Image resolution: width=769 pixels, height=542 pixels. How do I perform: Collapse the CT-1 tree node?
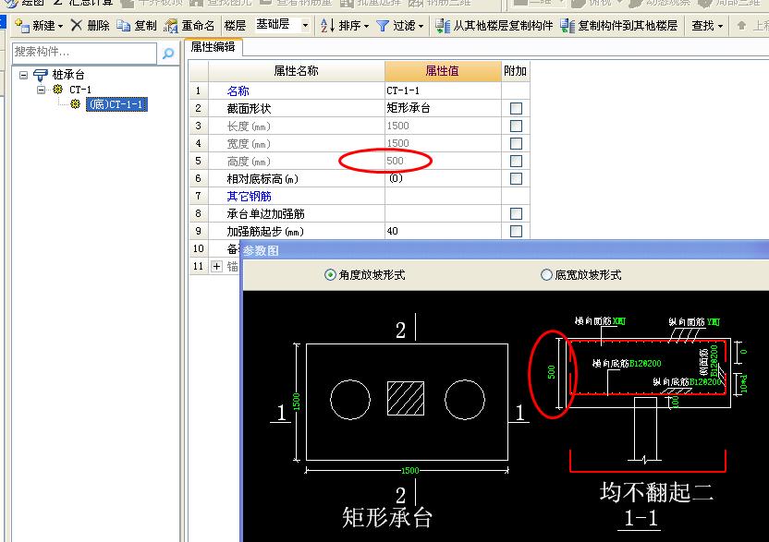pos(42,90)
